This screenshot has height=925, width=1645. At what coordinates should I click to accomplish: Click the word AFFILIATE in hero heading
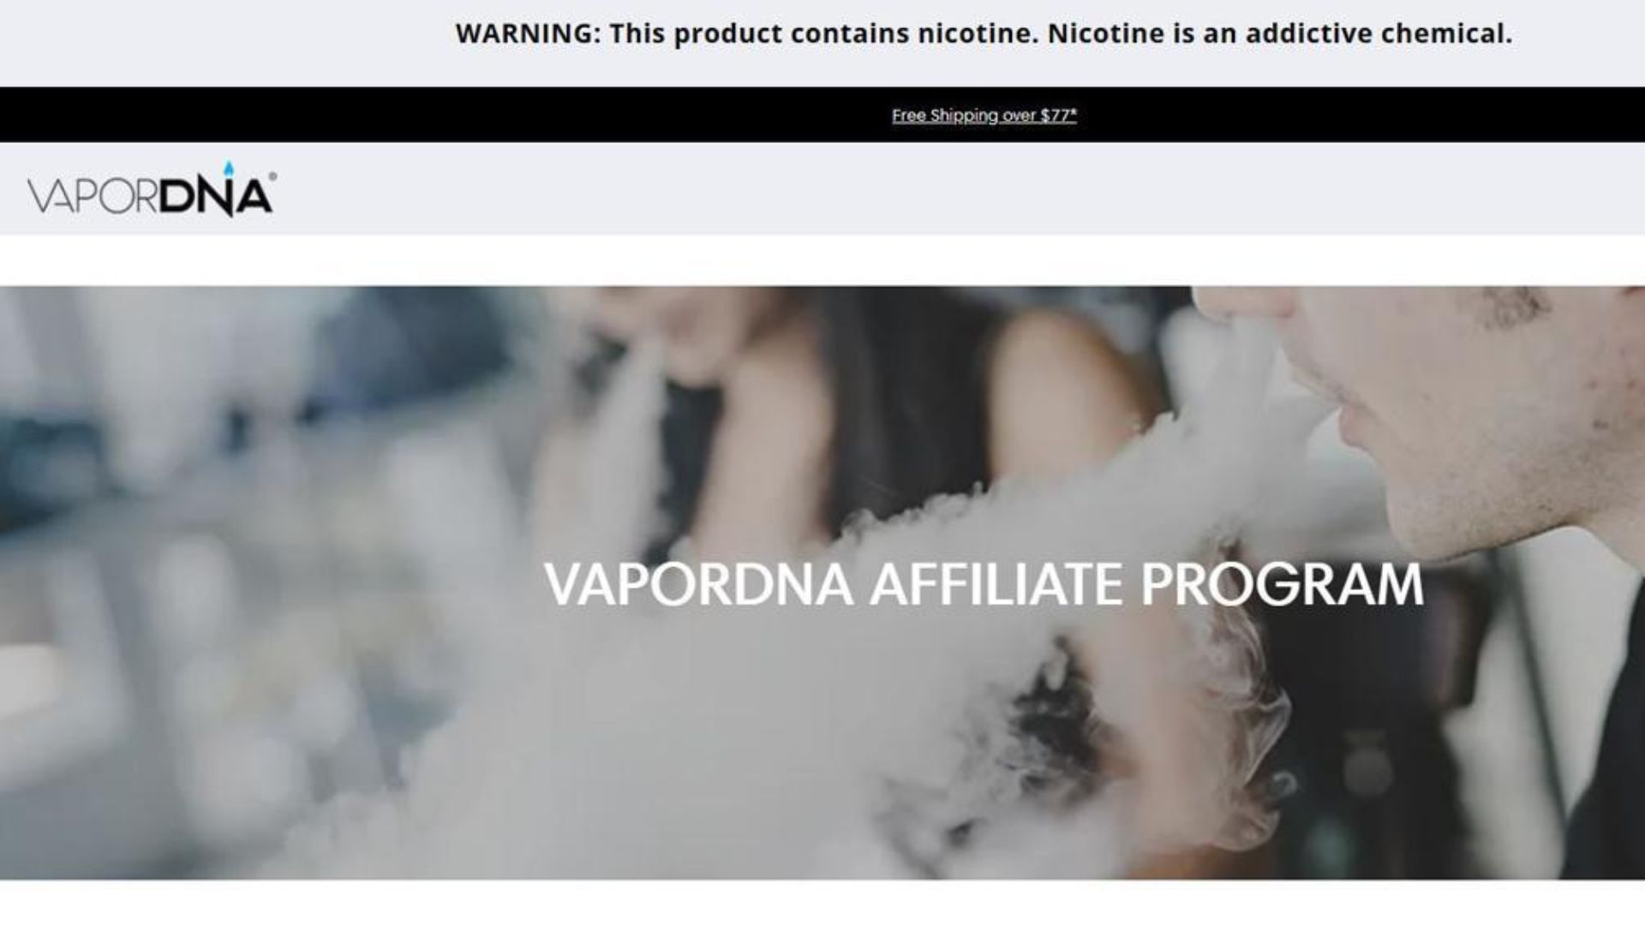[x=996, y=585]
